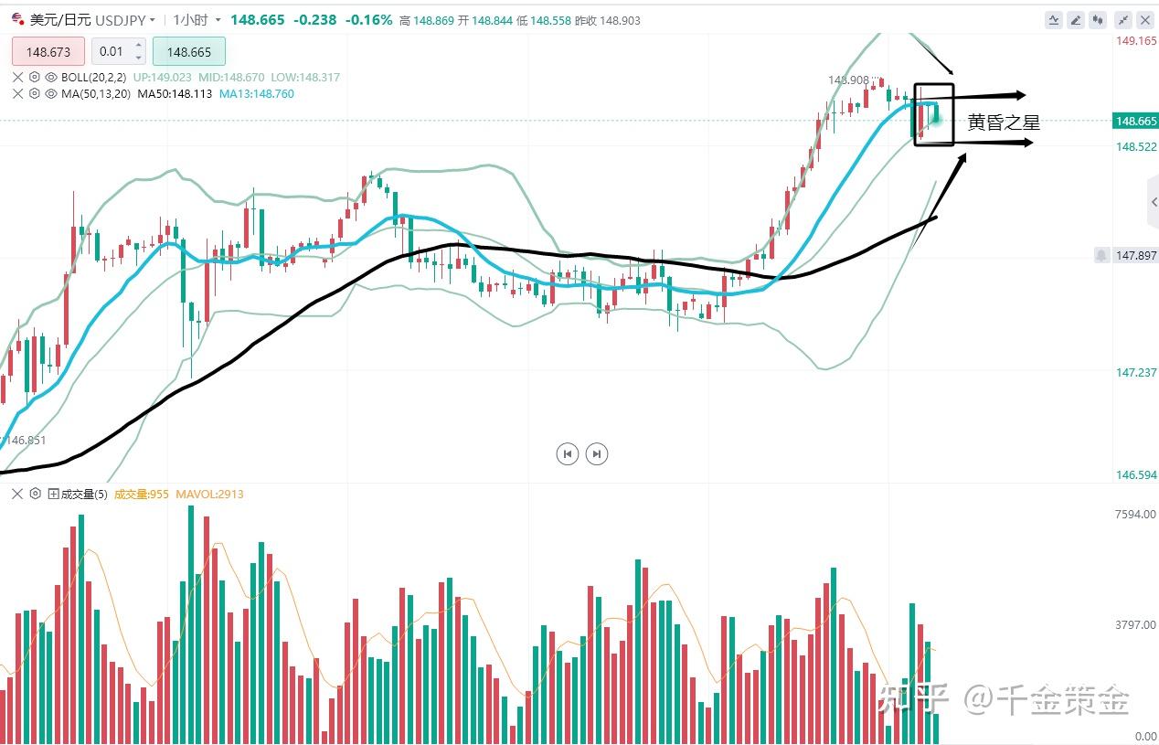Viewport: 1159px width, 745px height.
Task: Select the pencil drawing tool
Action: pyautogui.click(x=1077, y=19)
